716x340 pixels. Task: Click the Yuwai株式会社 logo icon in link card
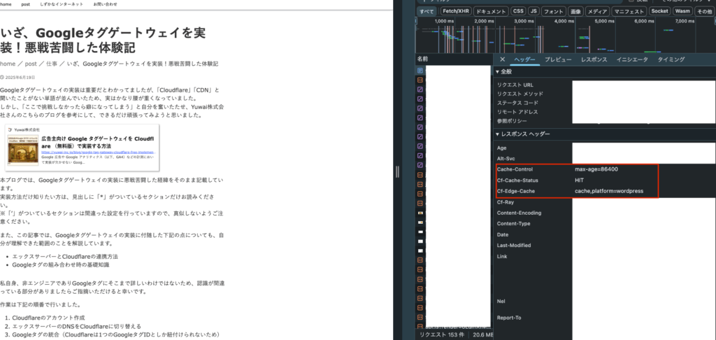pos(10,130)
